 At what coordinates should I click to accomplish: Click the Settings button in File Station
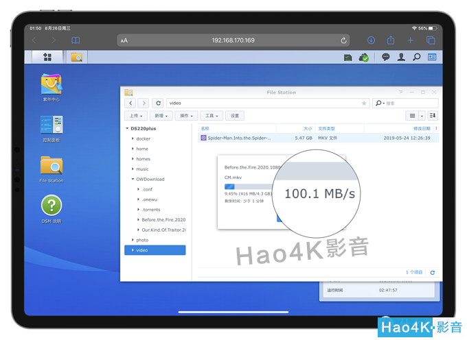[235, 116]
